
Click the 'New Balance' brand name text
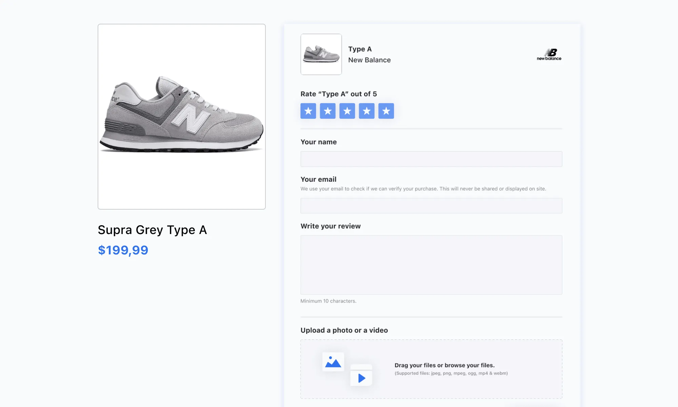coord(369,60)
